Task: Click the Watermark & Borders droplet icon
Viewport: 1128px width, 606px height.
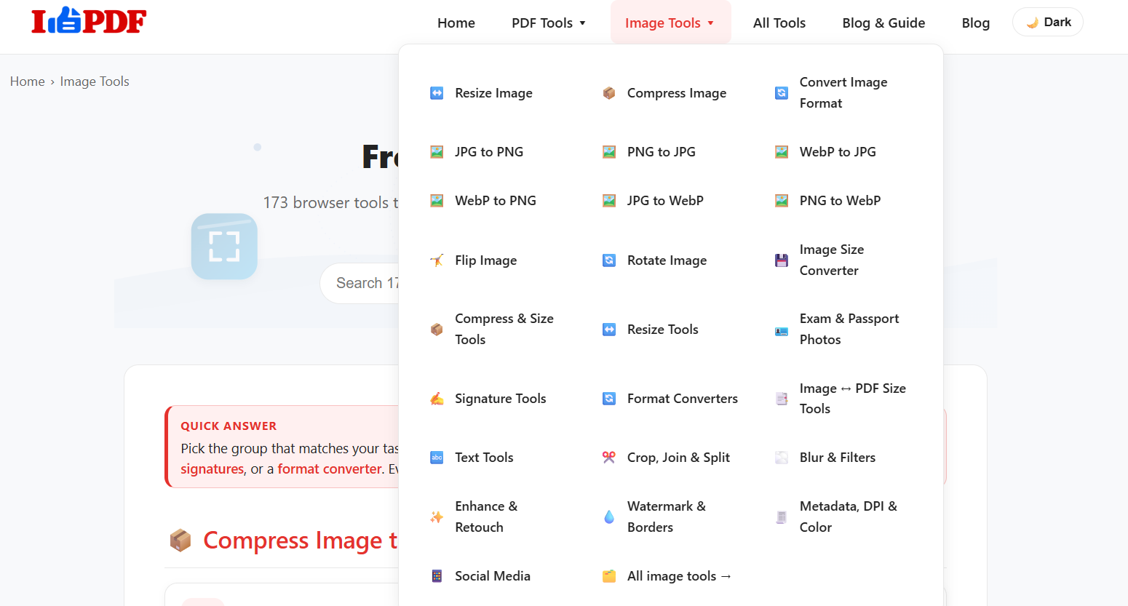Action: [x=609, y=517]
